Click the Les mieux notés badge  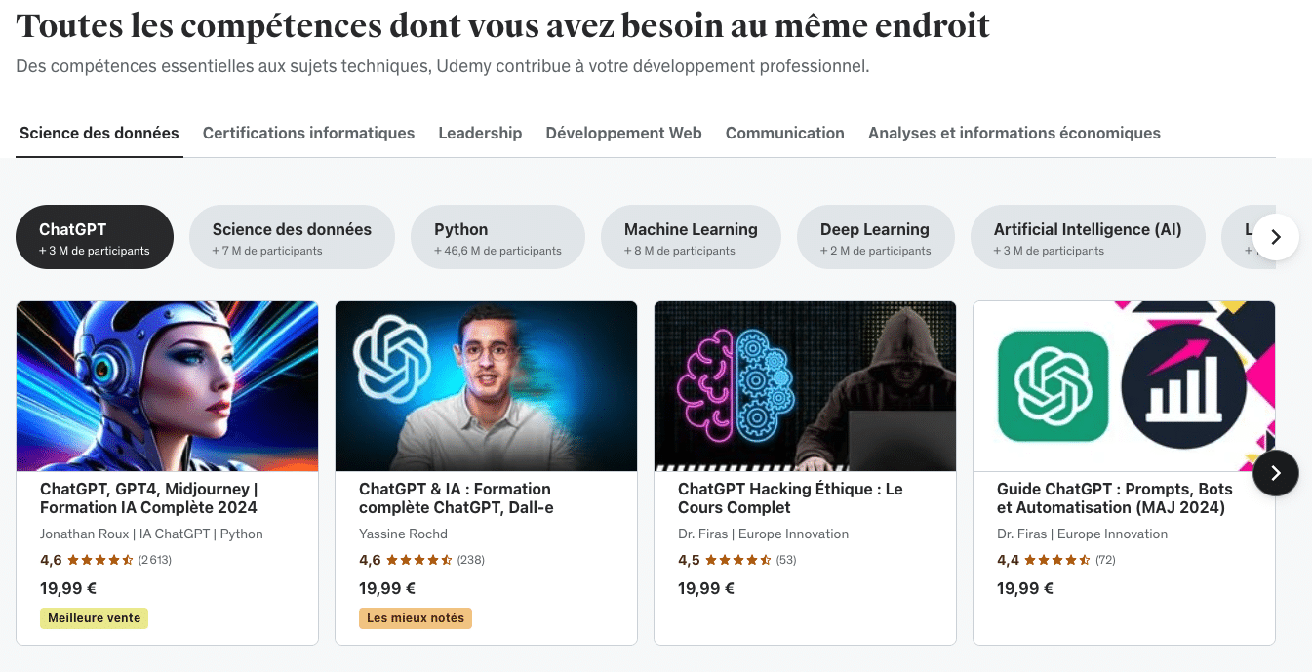pos(415,617)
